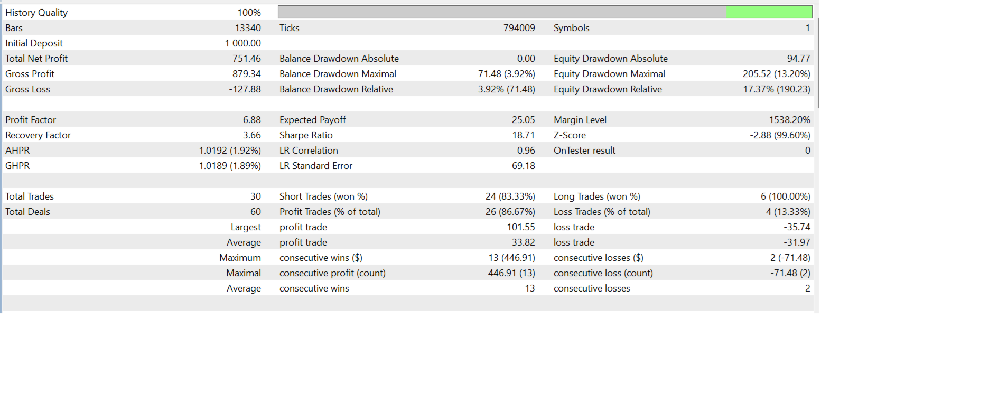Click the "Initial Deposit" label
Screen dimensions: 998x413
point(34,43)
